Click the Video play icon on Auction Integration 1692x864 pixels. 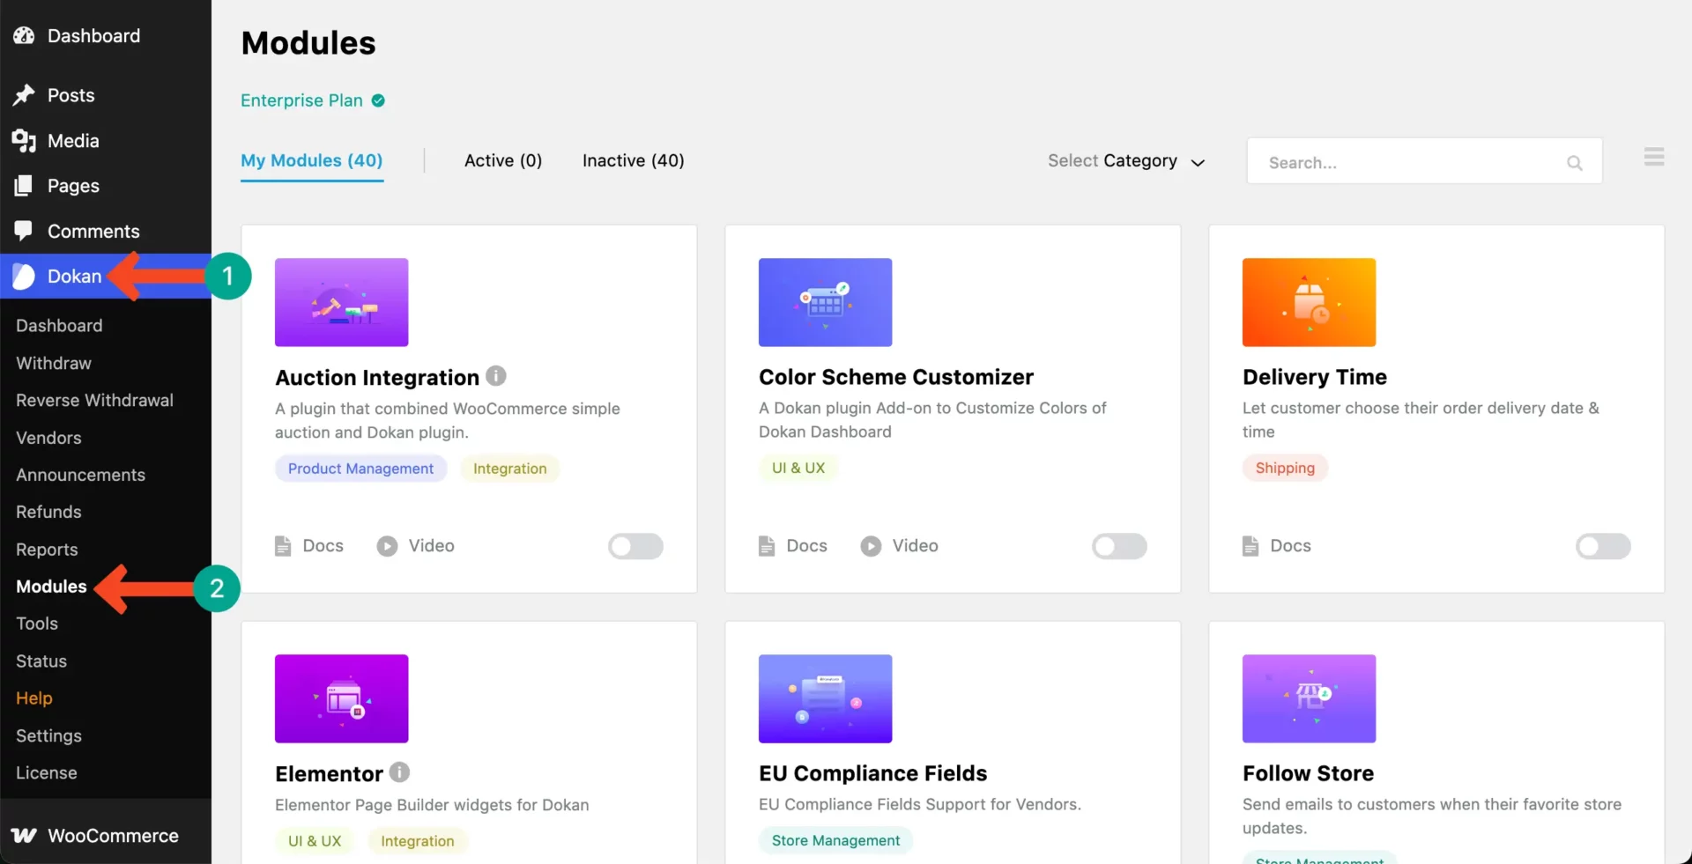click(387, 546)
